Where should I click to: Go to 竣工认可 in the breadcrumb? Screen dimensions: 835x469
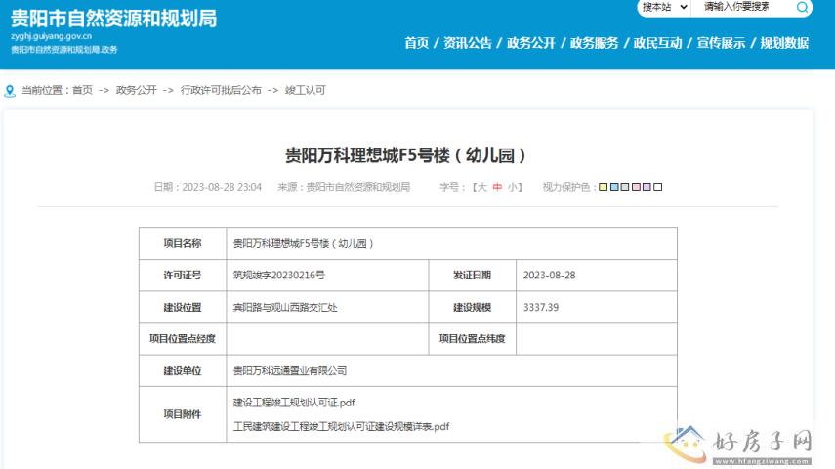click(305, 90)
